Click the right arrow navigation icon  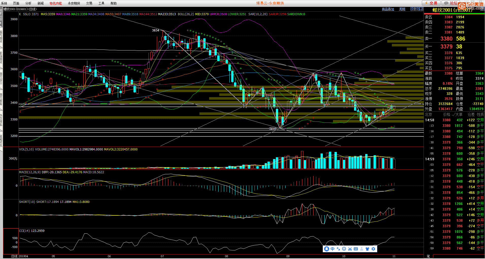(x=417, y=9)
